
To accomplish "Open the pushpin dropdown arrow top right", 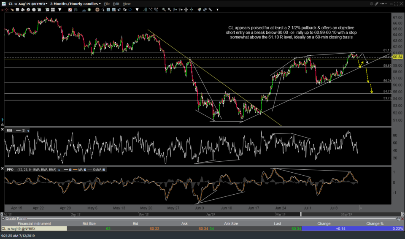I will [387, 4].
